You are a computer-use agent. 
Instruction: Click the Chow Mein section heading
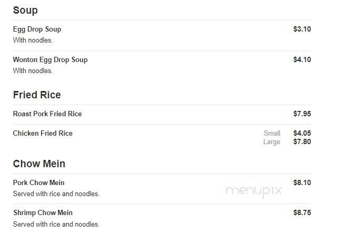(x=39, y=164)
